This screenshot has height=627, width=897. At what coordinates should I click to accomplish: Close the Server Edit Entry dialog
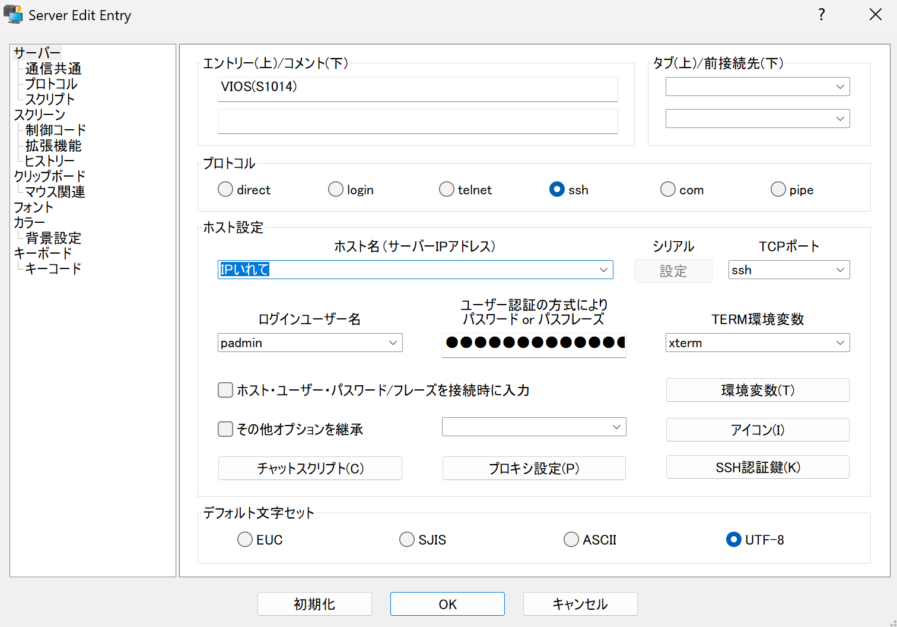tap(876, 14)
